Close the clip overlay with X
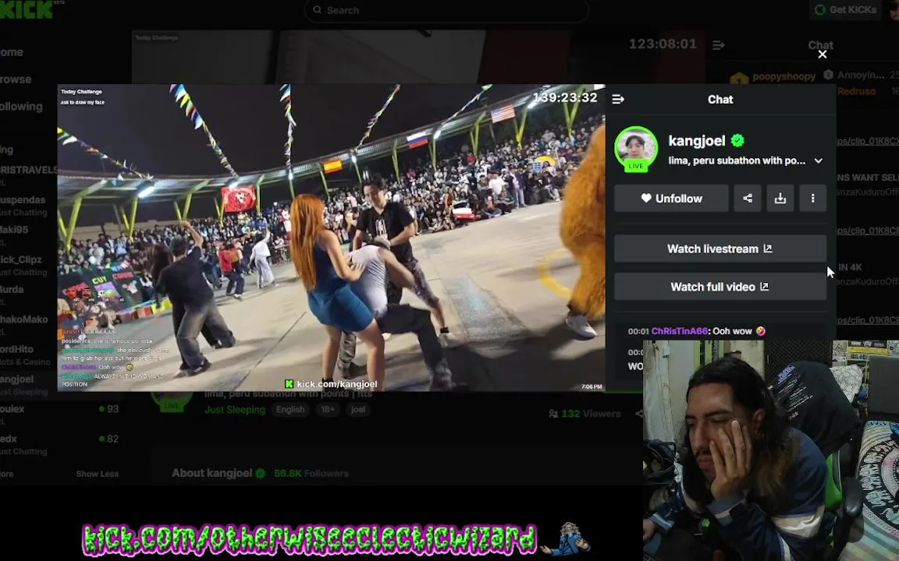This screenshot has height=561, width=899. [x=823, y=55]
